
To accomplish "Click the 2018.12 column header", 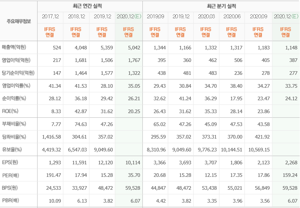I will click(x=76, y=16).
